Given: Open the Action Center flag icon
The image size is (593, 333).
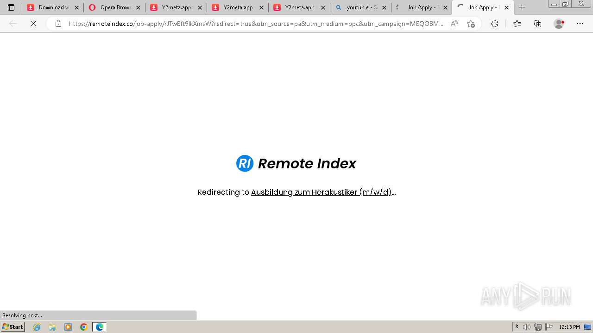Looking at the screenshot, I should pos(549,327).
